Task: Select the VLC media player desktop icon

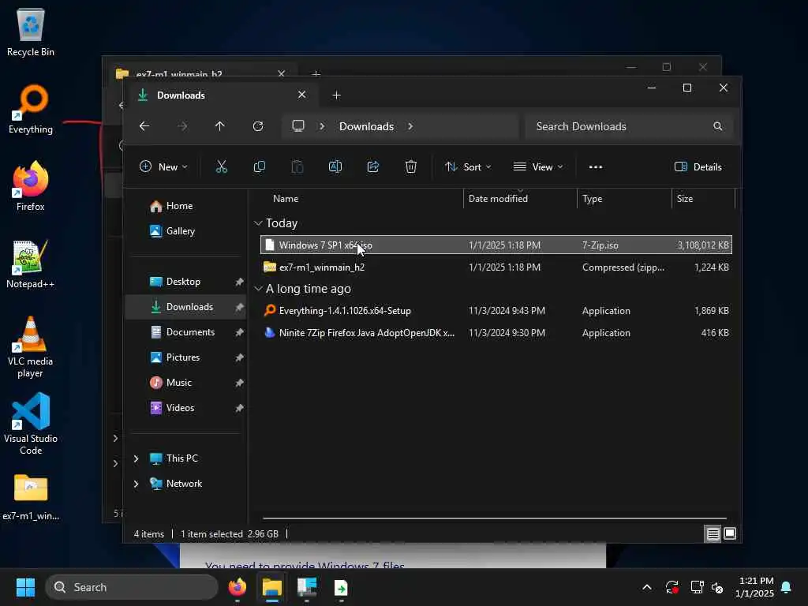Action: 31,347
